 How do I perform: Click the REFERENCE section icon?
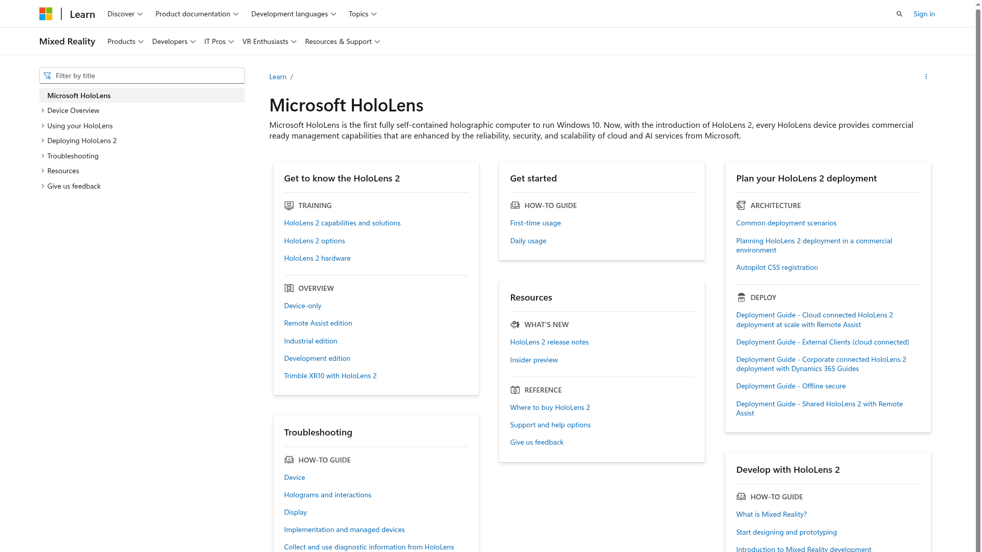tap(515, 390)
